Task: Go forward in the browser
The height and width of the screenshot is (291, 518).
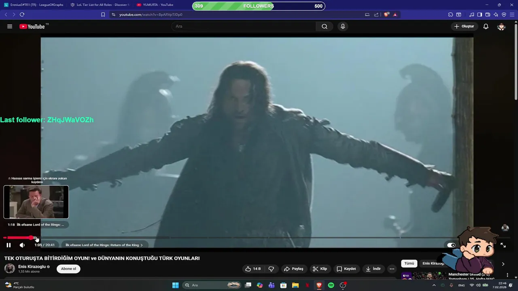Action: coord(14,15)
